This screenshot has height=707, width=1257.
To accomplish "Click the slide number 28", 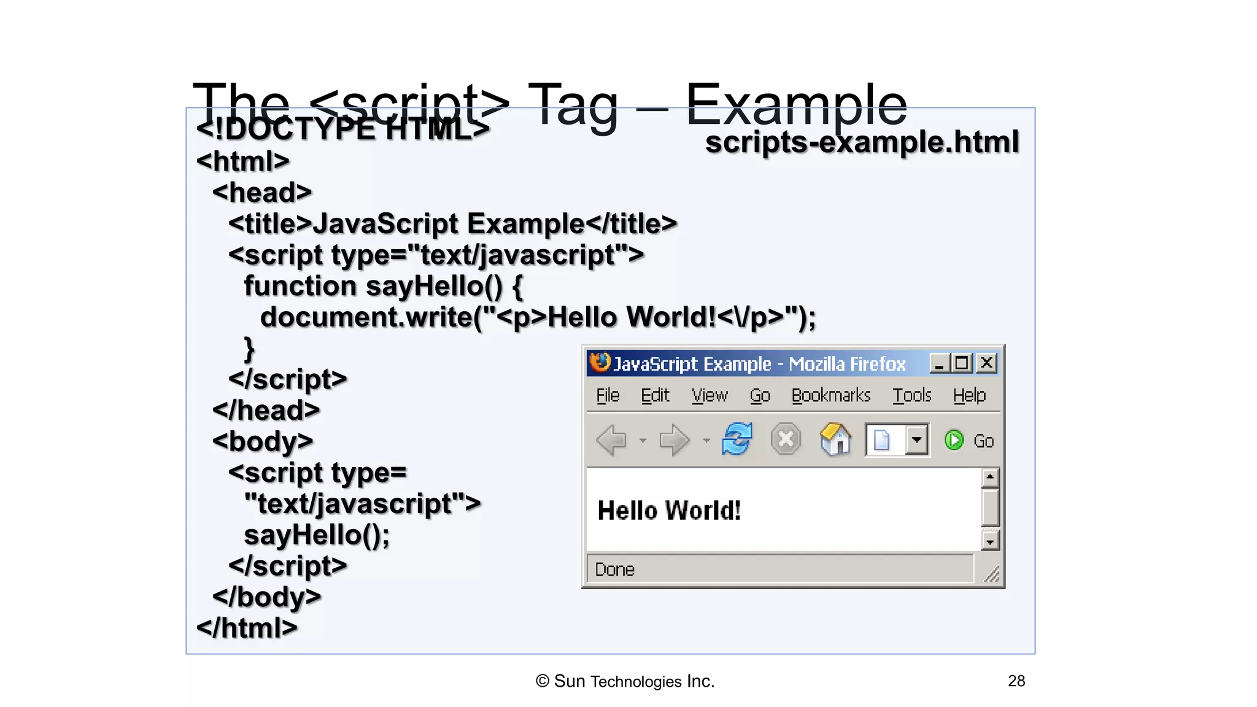I will pos(1016,681).
